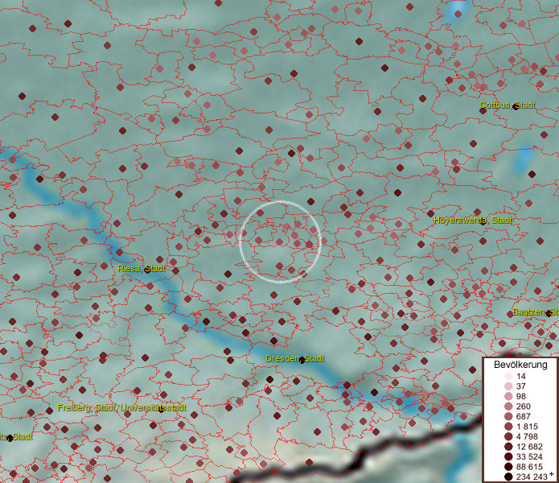Click the legend swatch for 14

[509, 376]
